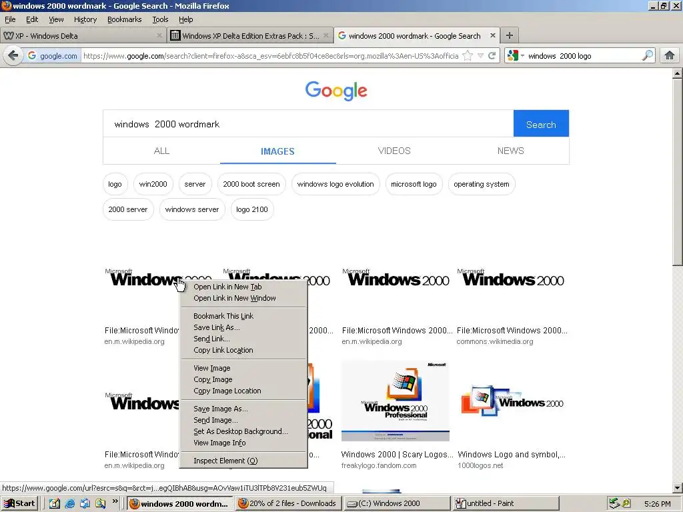
Task: Open the Firefox home page icon
Action: point(670,56)
